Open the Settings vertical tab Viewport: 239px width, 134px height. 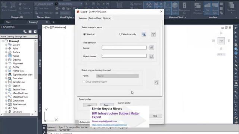(40, 63)
